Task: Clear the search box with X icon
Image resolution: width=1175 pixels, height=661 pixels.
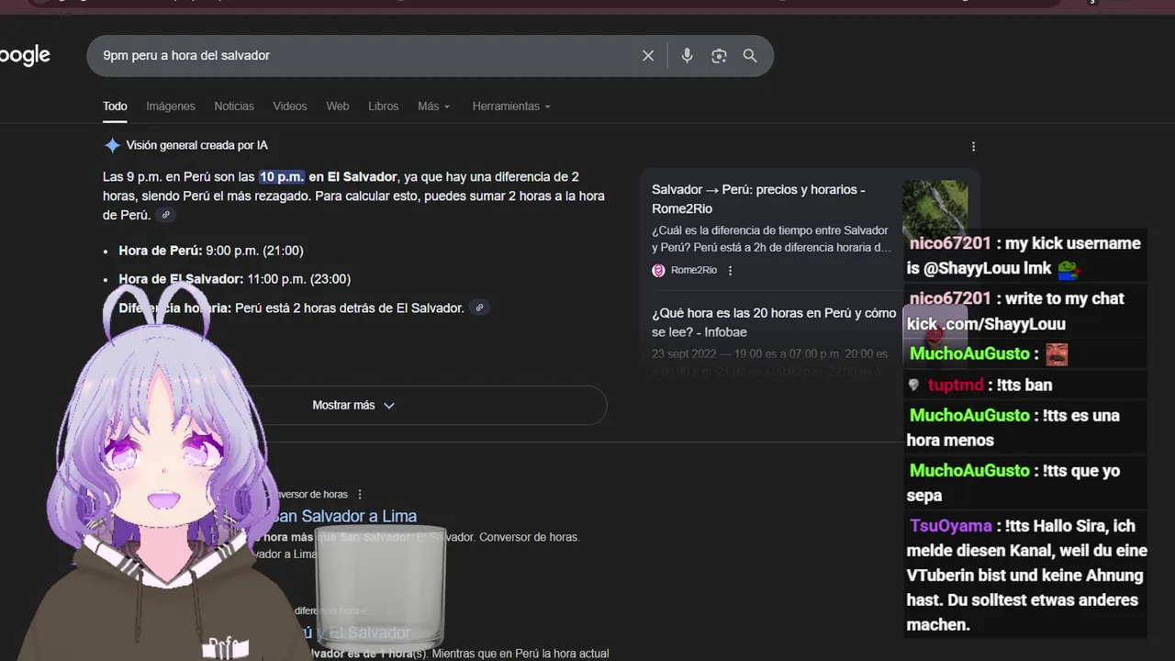Action: 648,56
